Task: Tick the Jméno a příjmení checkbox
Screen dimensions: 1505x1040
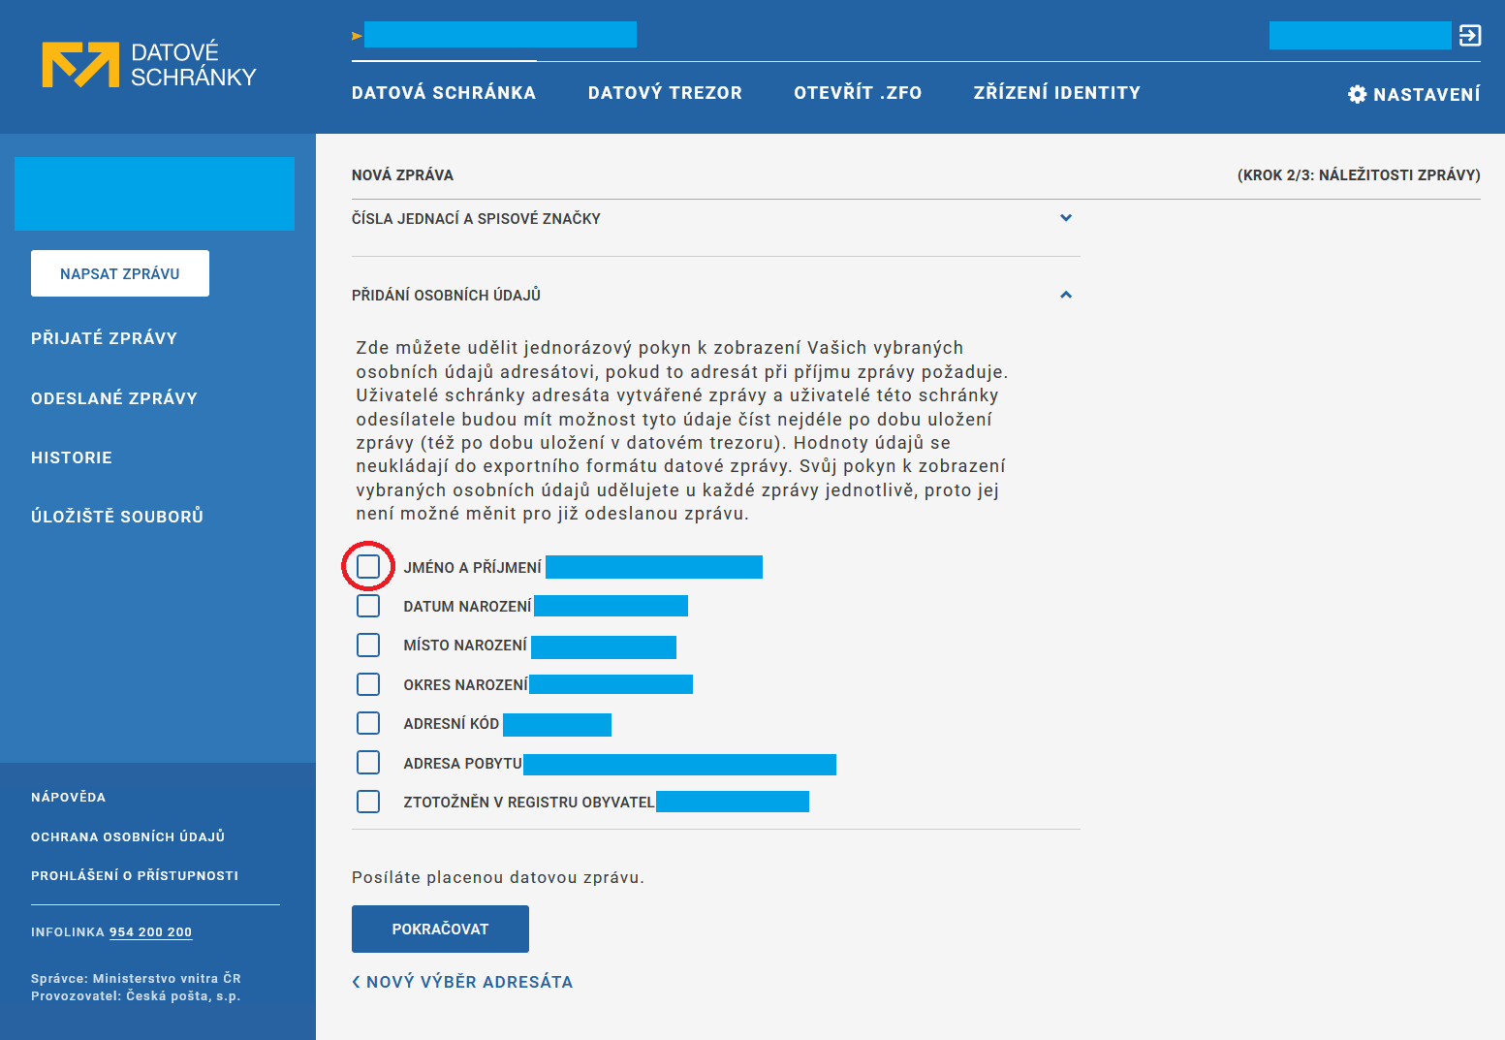Action: (x=368, y=566)
